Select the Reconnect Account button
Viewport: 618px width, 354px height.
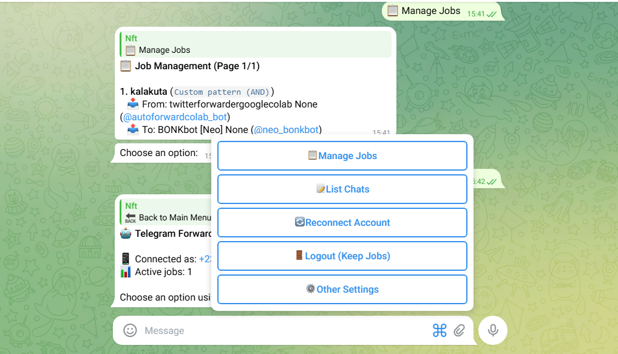click(342, 223)
